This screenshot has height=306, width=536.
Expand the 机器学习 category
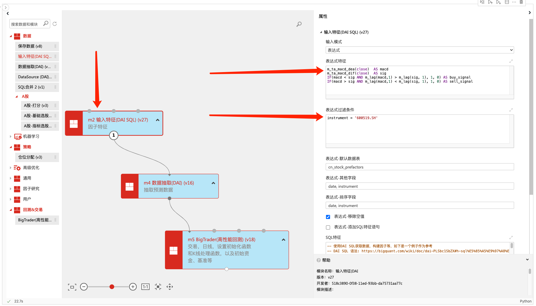click(x=11, y=136)
